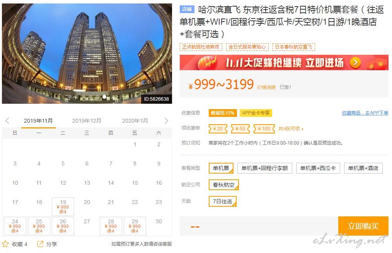Click the image carousel dot indicator
Image resolution: width=392 pixels, height=253 pixels.
click(104, 97)
